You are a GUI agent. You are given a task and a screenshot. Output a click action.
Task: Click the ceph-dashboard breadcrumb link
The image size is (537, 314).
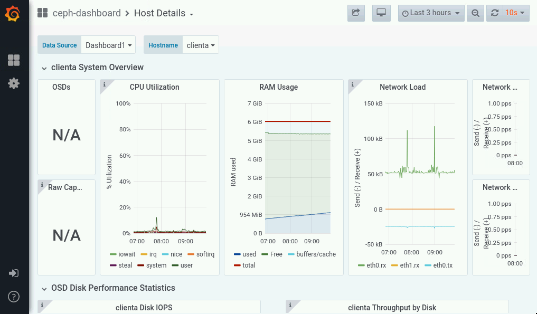[x=87, y=13]
